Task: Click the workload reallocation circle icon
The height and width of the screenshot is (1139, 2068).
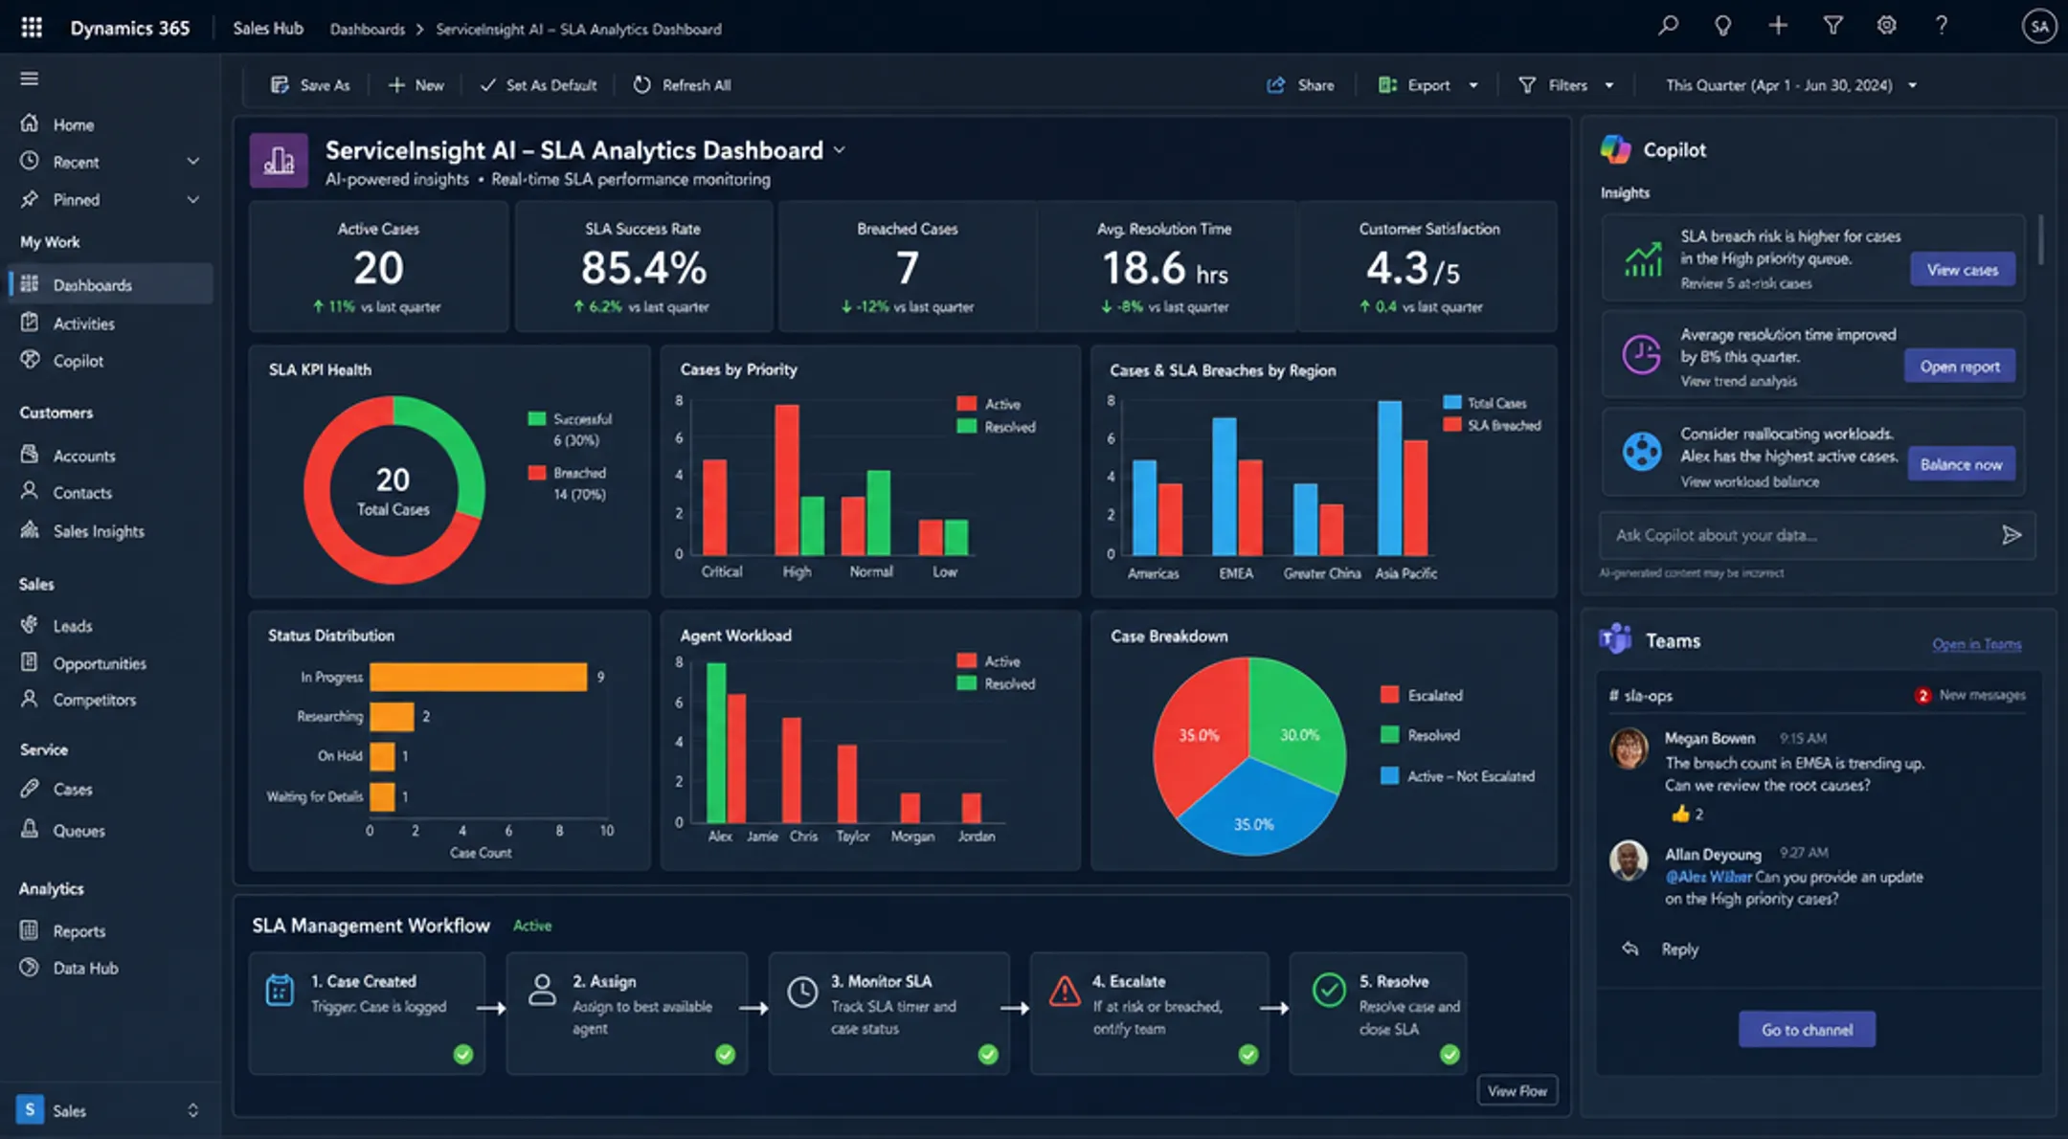Action: pos(1642,452)
